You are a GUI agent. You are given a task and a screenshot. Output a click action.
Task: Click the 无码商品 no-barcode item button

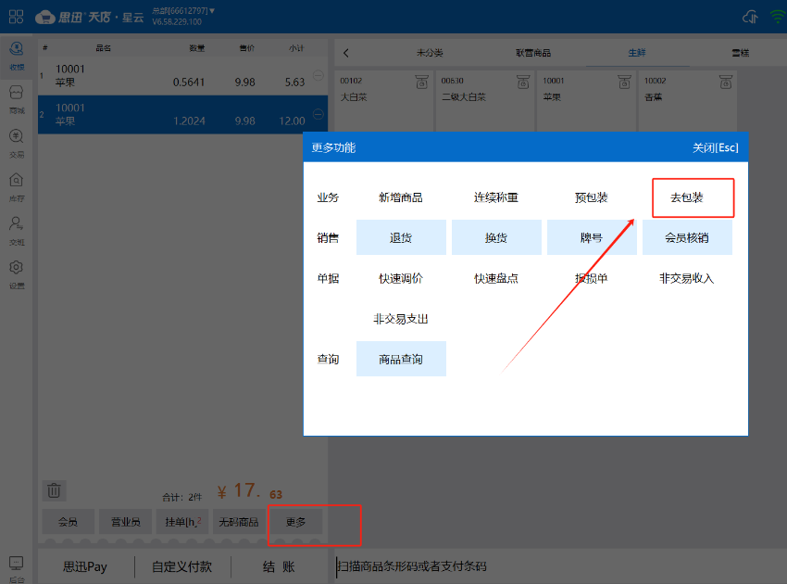239,522
